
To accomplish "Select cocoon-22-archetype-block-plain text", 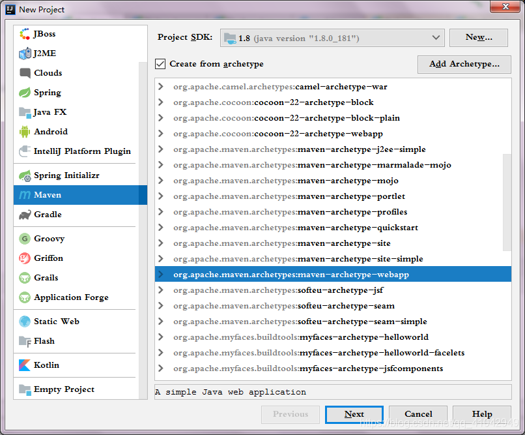I will 327,118.
